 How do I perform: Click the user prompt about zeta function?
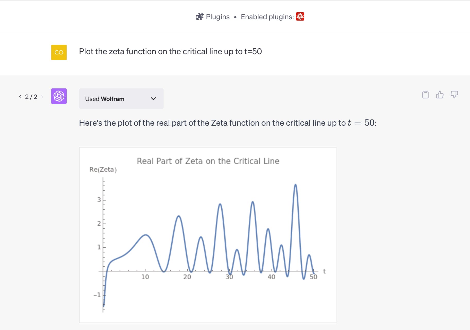[x=170, y=51]
